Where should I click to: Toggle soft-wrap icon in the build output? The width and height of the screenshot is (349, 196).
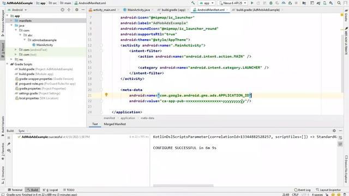click(x=340, y=138)
